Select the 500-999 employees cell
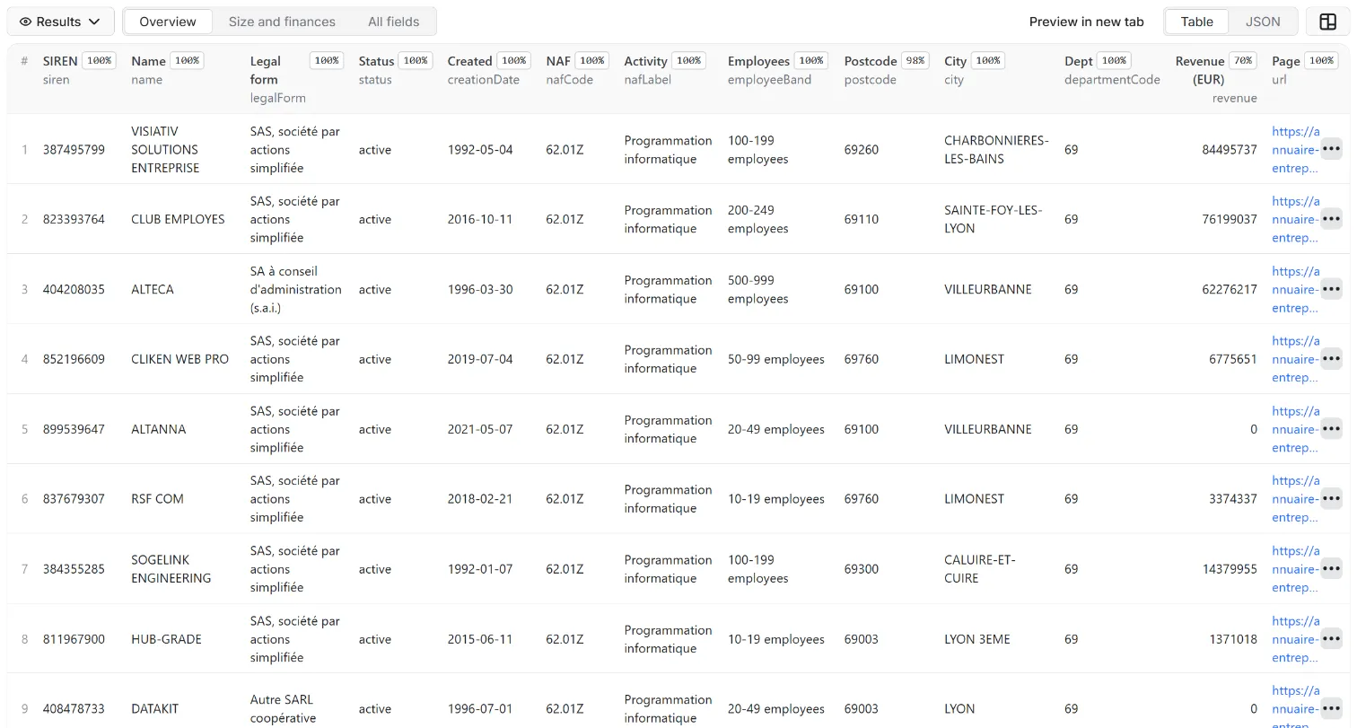The image size is (1357, 728). pyautogui.click(x=758, y=290)
